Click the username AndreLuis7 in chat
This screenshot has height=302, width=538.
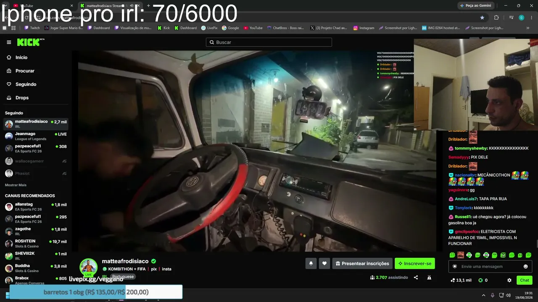pos(466,199)
